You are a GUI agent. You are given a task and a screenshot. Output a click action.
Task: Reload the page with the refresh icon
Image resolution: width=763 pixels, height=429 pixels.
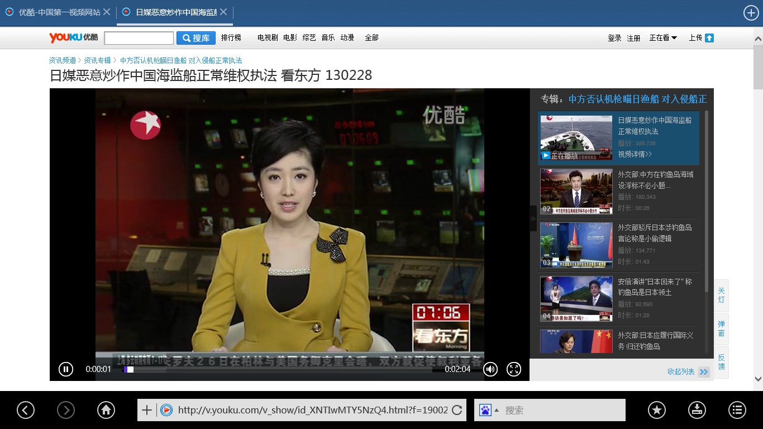coord(457,410)
